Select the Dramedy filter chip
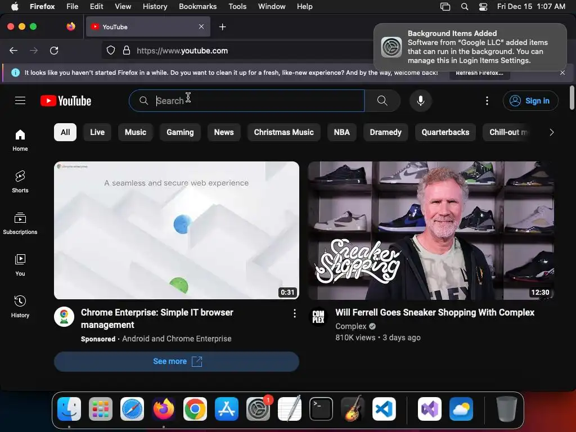The image size is (576, 432). tap(386, 132)
